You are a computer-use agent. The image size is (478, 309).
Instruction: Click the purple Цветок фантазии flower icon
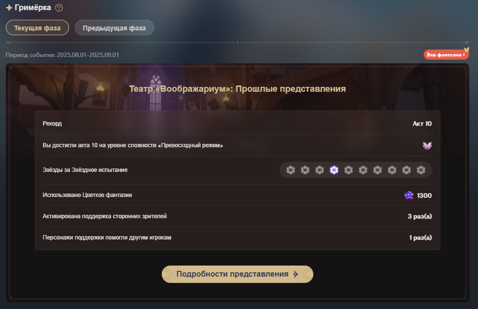pos(409,196)
